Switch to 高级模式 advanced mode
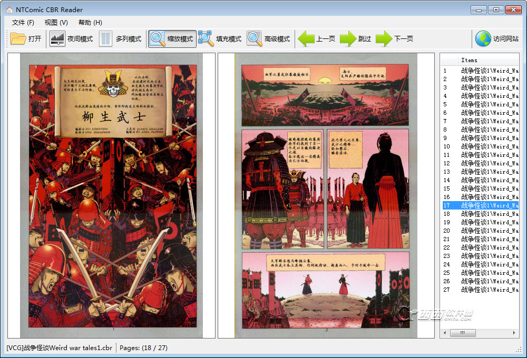This screenshot has width=527, height=358. (x=277, y=38)
